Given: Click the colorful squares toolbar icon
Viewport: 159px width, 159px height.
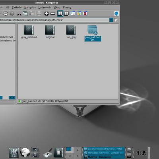Looking at the screenshot, I should 79,14.
